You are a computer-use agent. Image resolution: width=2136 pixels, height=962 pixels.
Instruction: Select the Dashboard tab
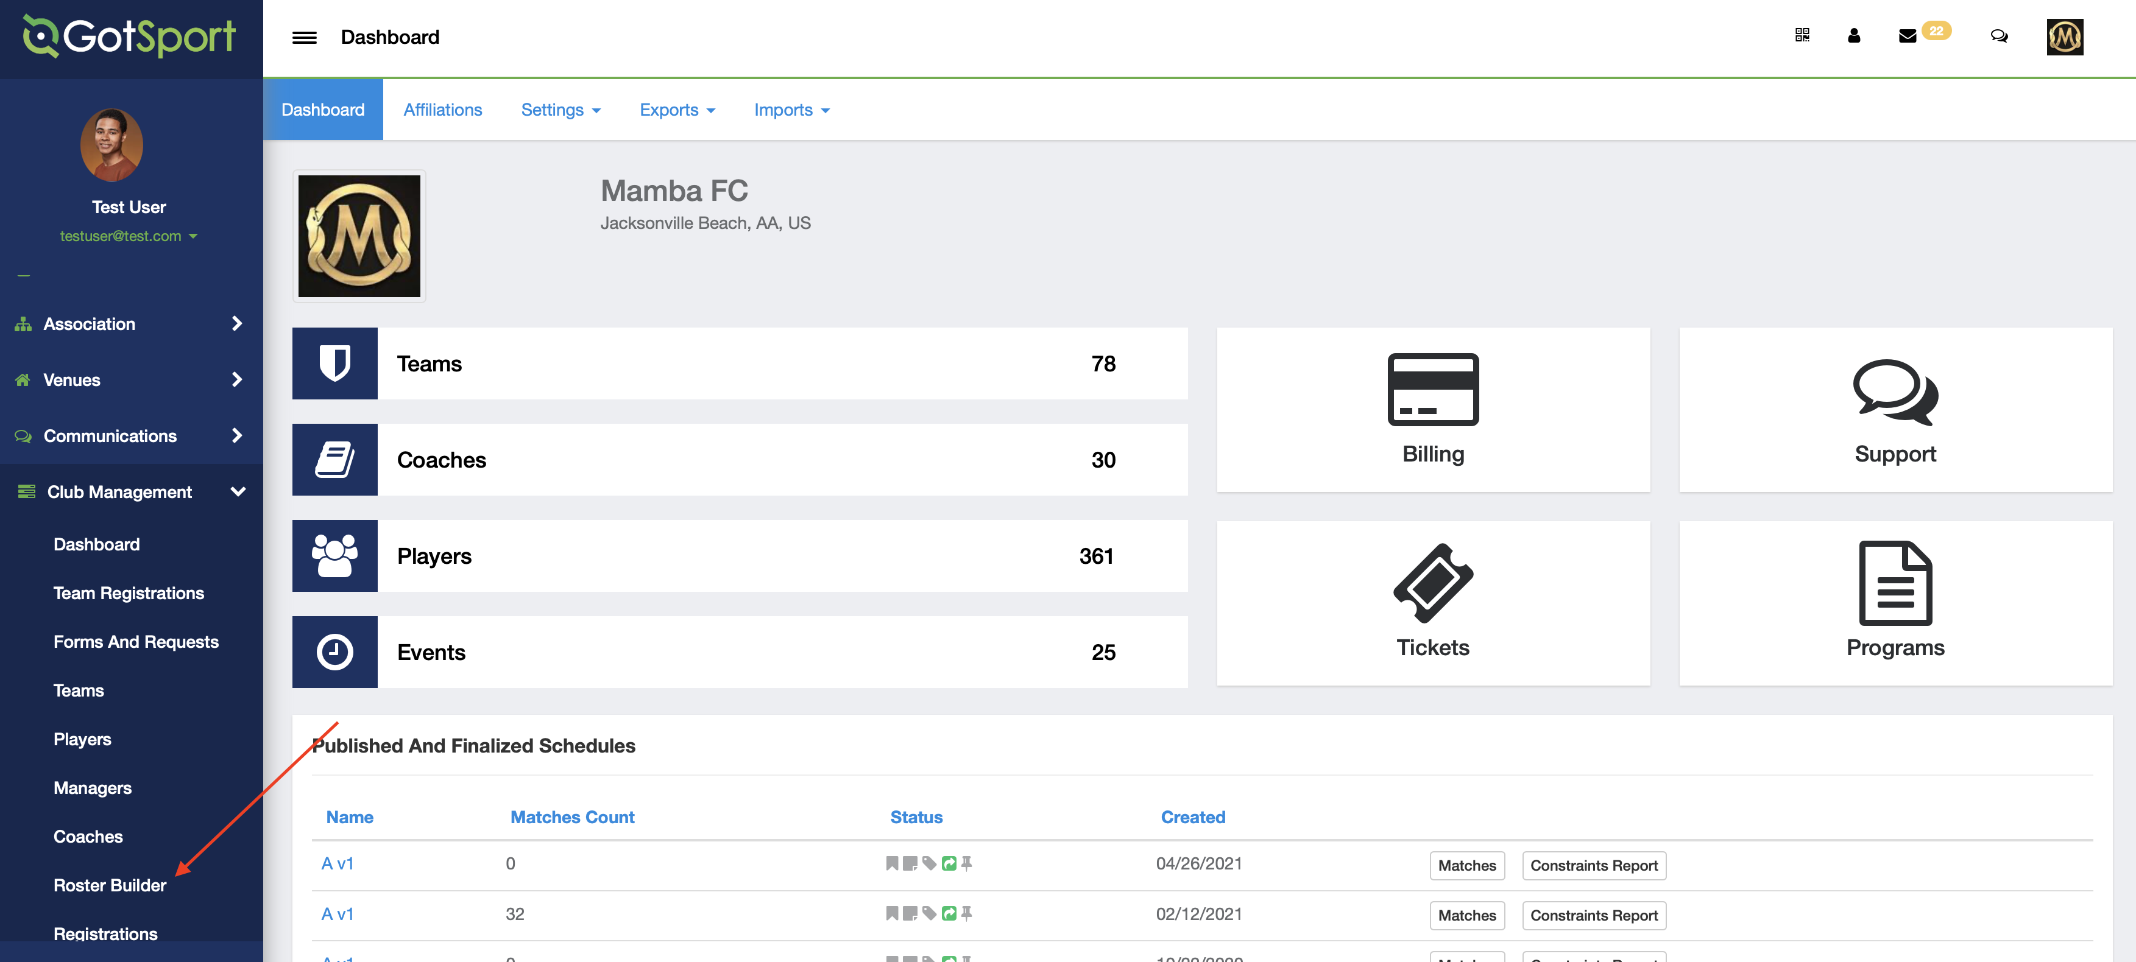322,110
